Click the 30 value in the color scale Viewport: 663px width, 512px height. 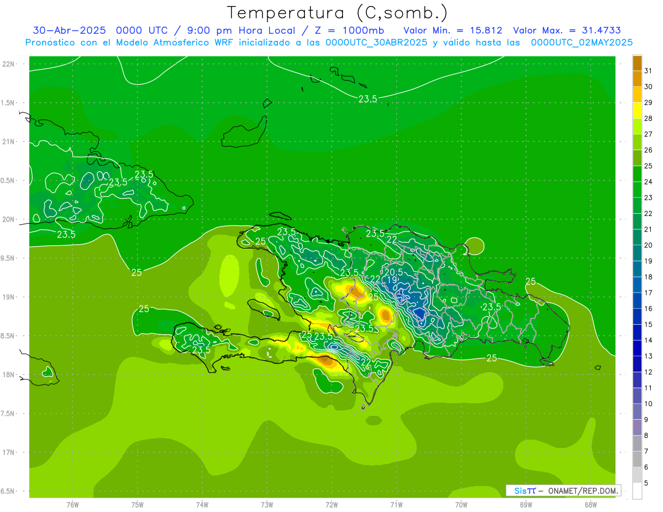648,87
